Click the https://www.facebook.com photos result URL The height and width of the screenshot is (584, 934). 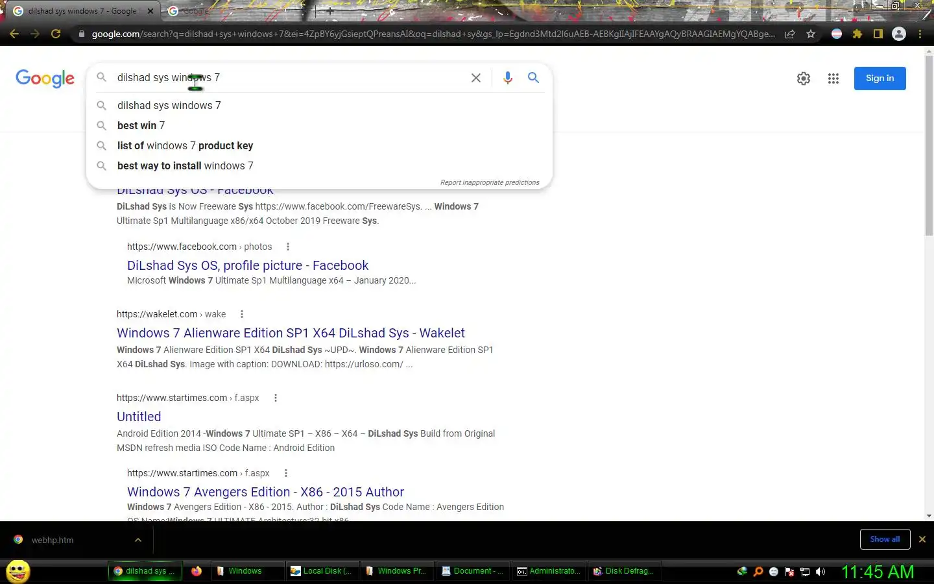click(199, 247)
